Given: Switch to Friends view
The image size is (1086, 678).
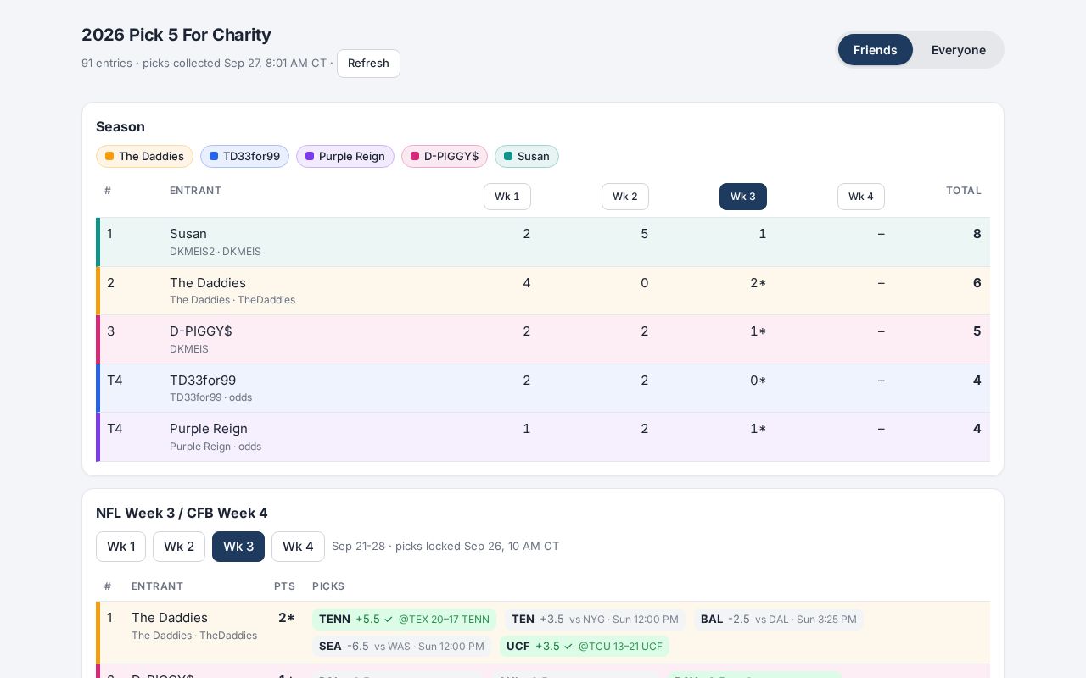Looking at the screenshot, I should click(x=876, y=50).
